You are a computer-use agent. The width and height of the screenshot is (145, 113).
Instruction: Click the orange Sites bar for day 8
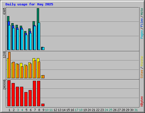39,70
